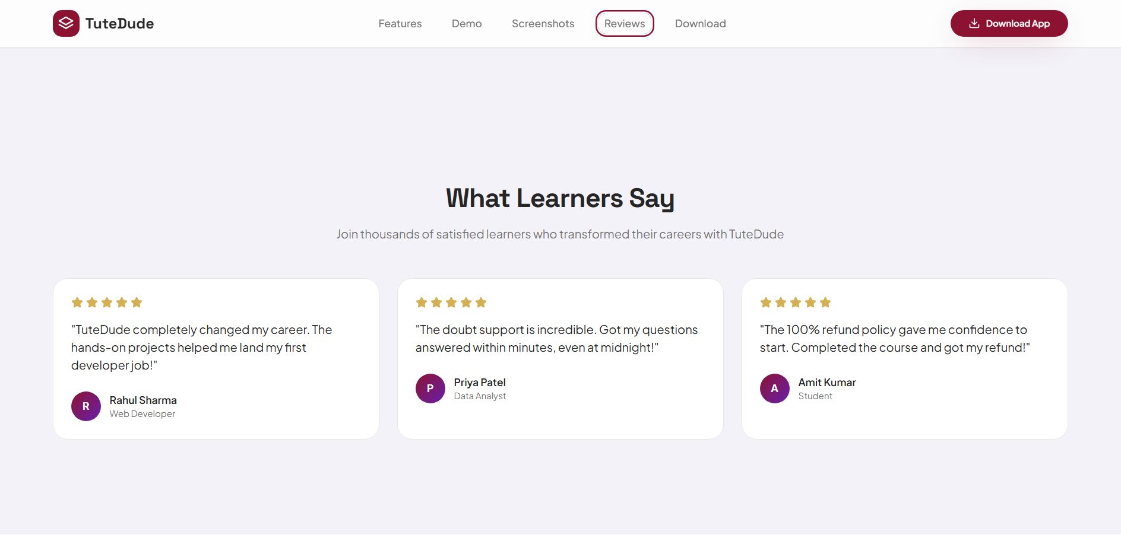Viewport: 1121px width, 535px height.
Task: Click the download arrow icon in the header button
Action: tap(974, 24)
